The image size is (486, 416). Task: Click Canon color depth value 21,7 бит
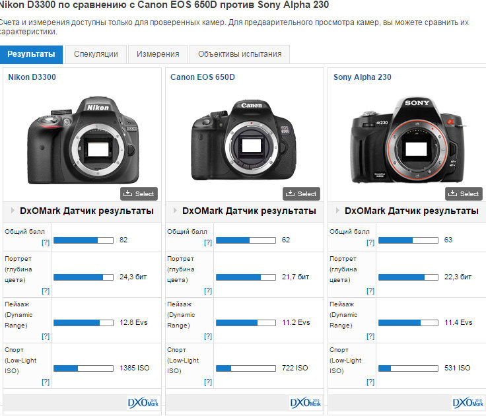point(295,277)
